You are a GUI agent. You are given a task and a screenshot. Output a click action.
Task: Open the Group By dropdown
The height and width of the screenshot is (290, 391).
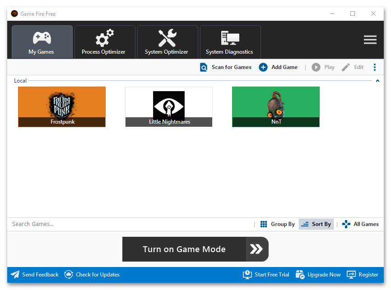coord(277,224)
